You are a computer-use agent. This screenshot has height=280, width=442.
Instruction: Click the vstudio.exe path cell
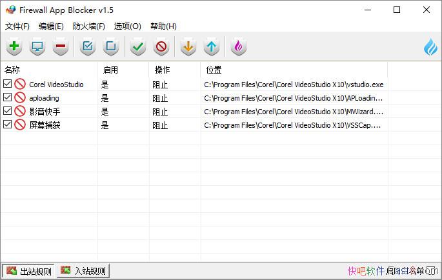pyautogui.click(x=294, y=85)
